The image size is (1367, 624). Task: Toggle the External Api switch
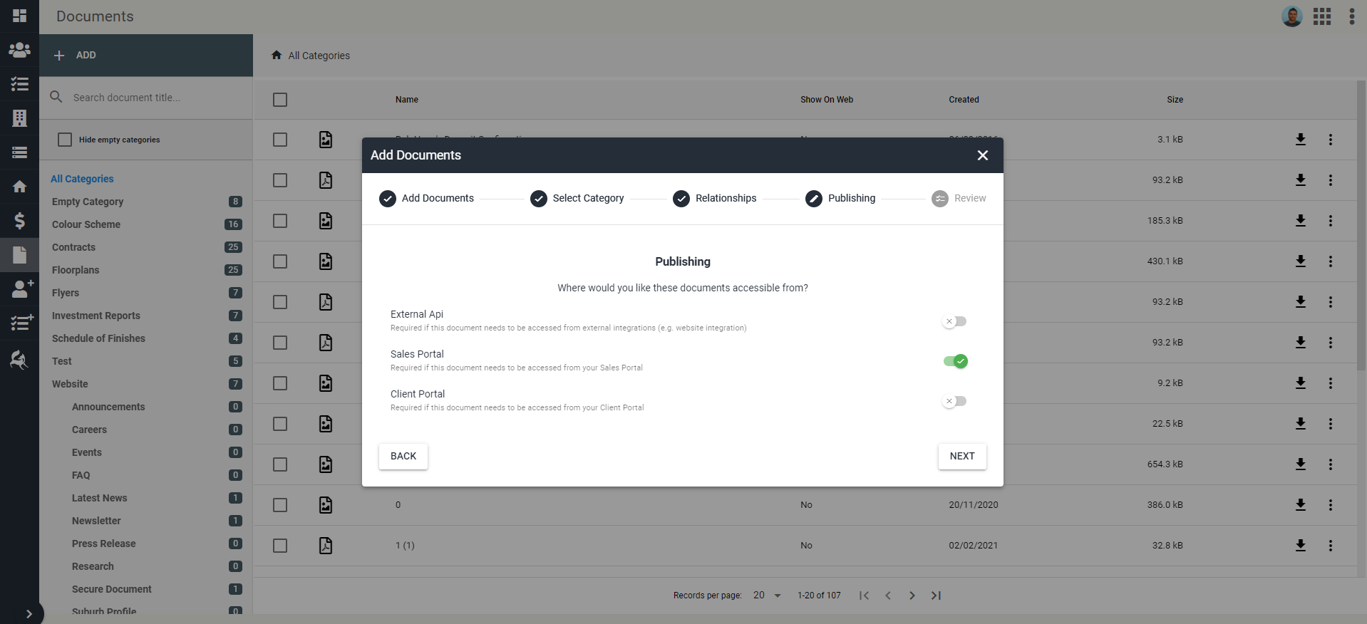pyautogui.click(x=954, y=321)
